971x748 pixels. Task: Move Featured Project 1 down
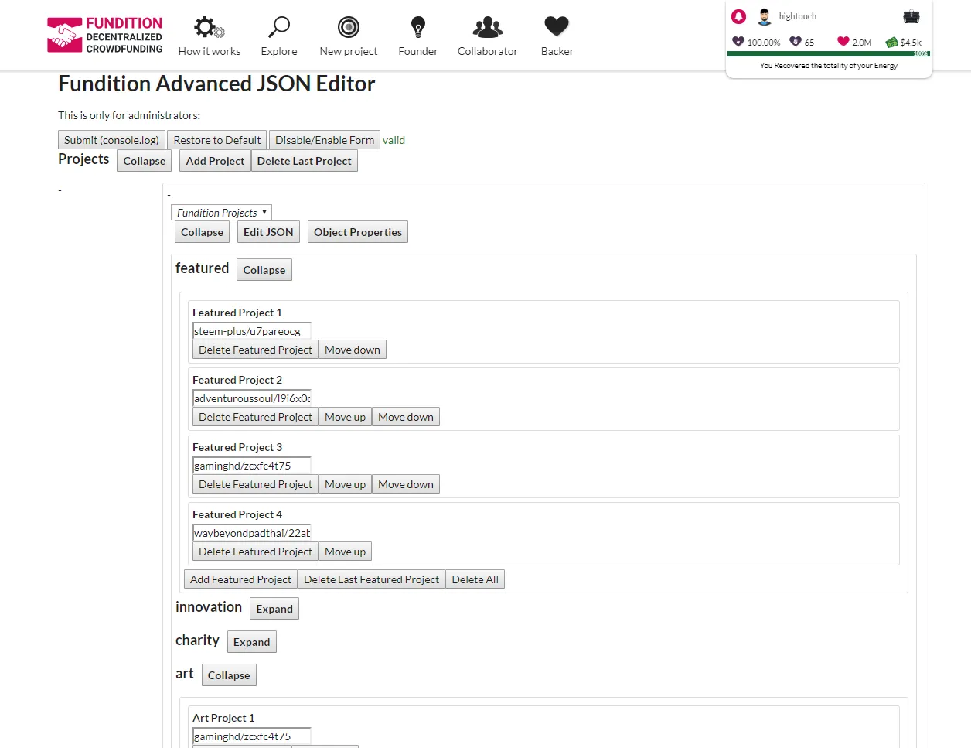tap(353, 350)
